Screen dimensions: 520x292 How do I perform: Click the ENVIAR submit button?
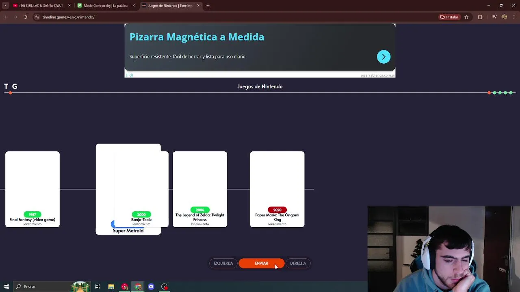click(x=261, y=263)
